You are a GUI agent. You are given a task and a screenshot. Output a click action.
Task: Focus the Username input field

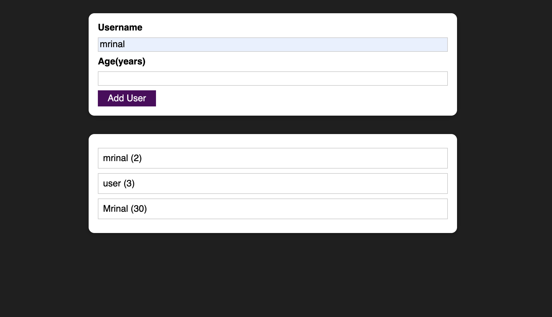(x=273, y=45)
